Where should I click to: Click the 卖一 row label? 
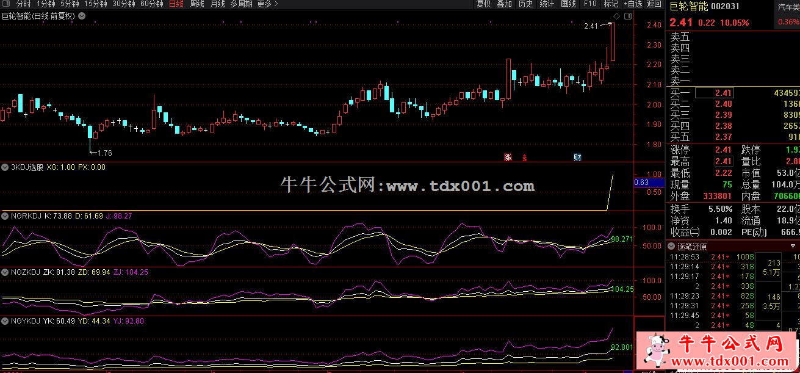680,81
